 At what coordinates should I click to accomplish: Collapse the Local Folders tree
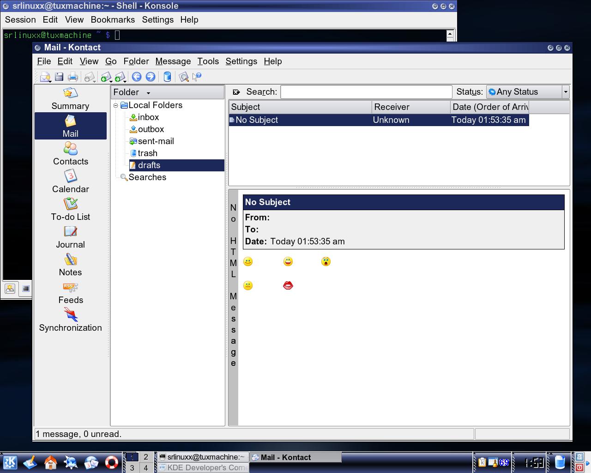pos(115,105)
